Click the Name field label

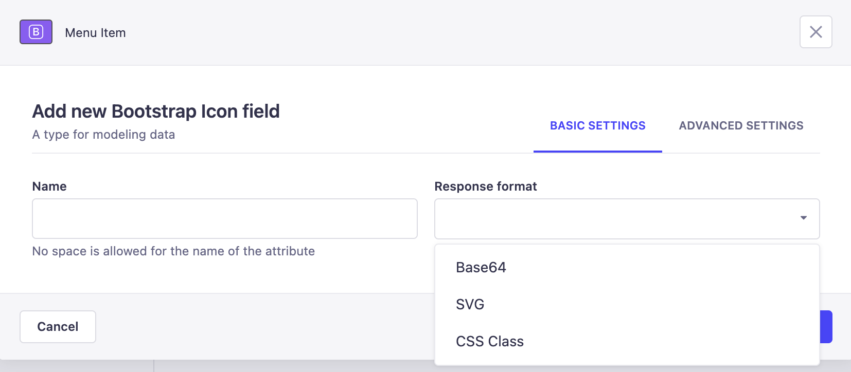point(49,187)
